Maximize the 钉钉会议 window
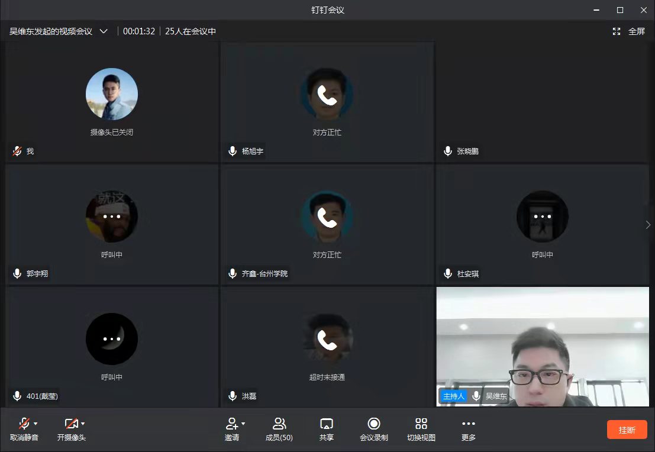The height and width of the screenshot is (452, 655). (620, 10)
